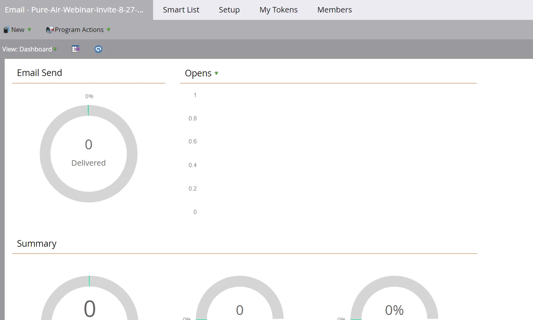Click the export table icon
The width and height of the screenshot is (533, 320).
click(x=76, y=49)
